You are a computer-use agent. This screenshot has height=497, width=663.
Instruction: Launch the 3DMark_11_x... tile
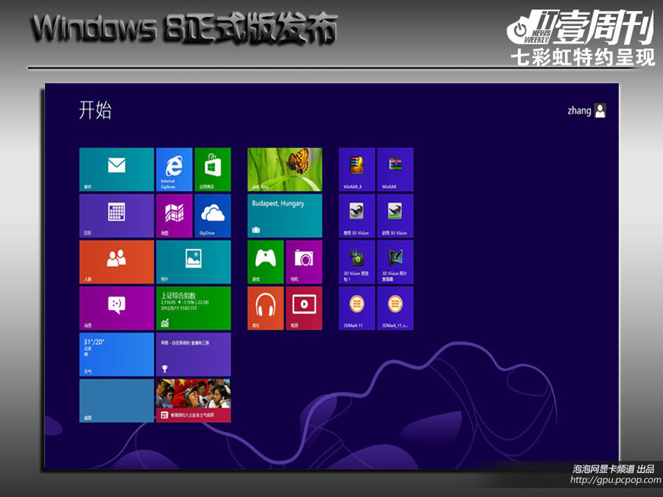[x=395, y=308]
